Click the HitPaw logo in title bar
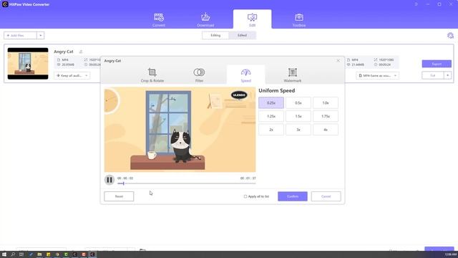This screenshot has height=258, width=458. [x=5, y=4]
